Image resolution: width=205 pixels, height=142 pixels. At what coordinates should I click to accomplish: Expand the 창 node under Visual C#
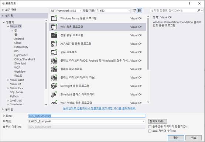click(x=12, y=31)
